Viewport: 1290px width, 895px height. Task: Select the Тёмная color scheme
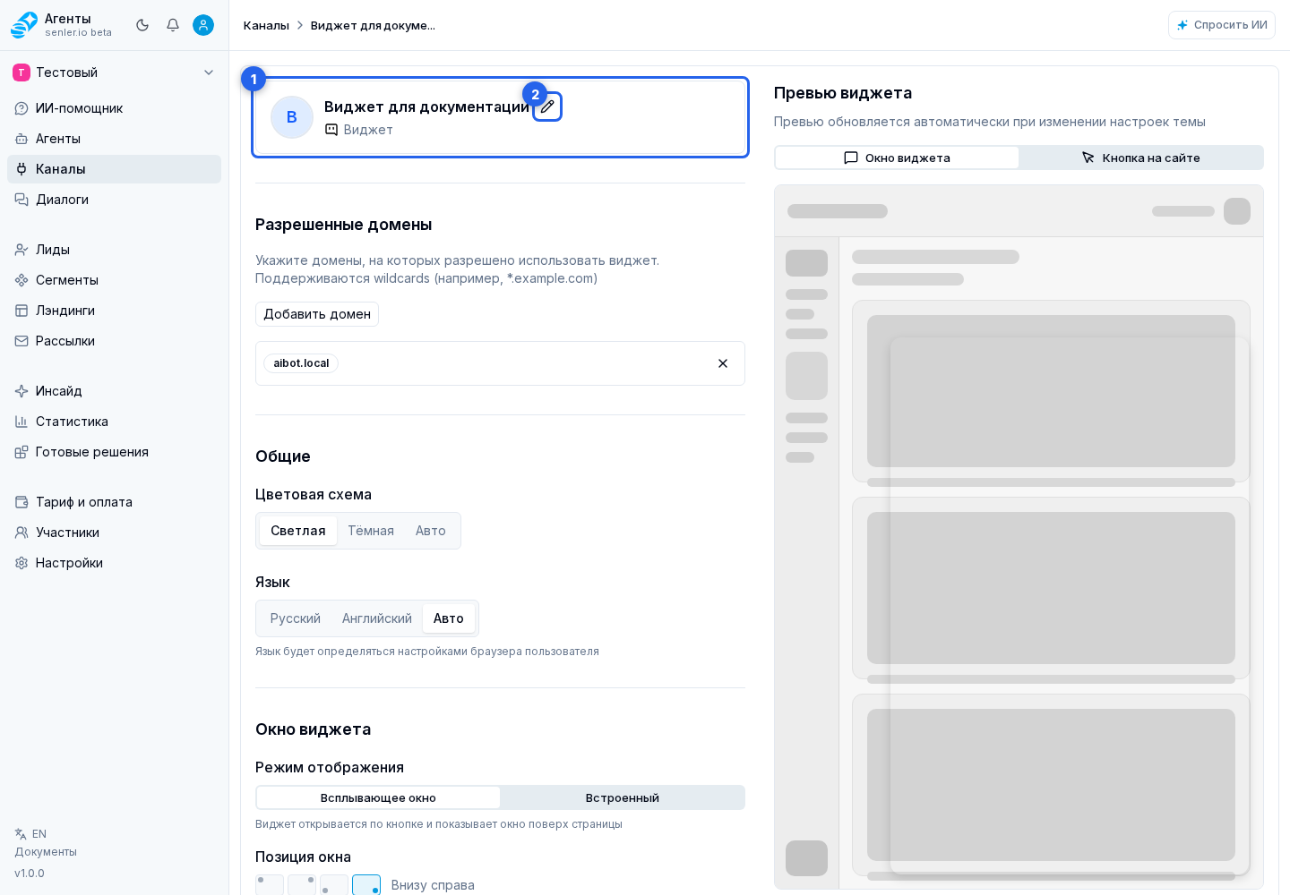371,531
